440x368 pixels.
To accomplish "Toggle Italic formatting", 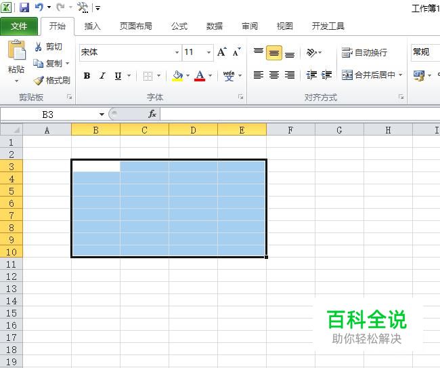I will pos(103,76).
